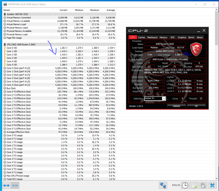Select the Virtual Memory Commited row
Screen dimensions: 219x191
[x=60, y=18]
